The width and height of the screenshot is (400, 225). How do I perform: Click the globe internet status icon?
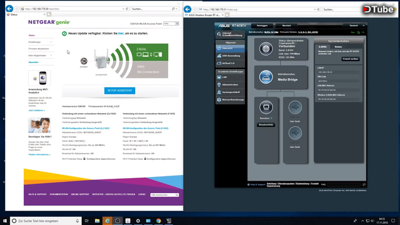click(x=266, y=49)
